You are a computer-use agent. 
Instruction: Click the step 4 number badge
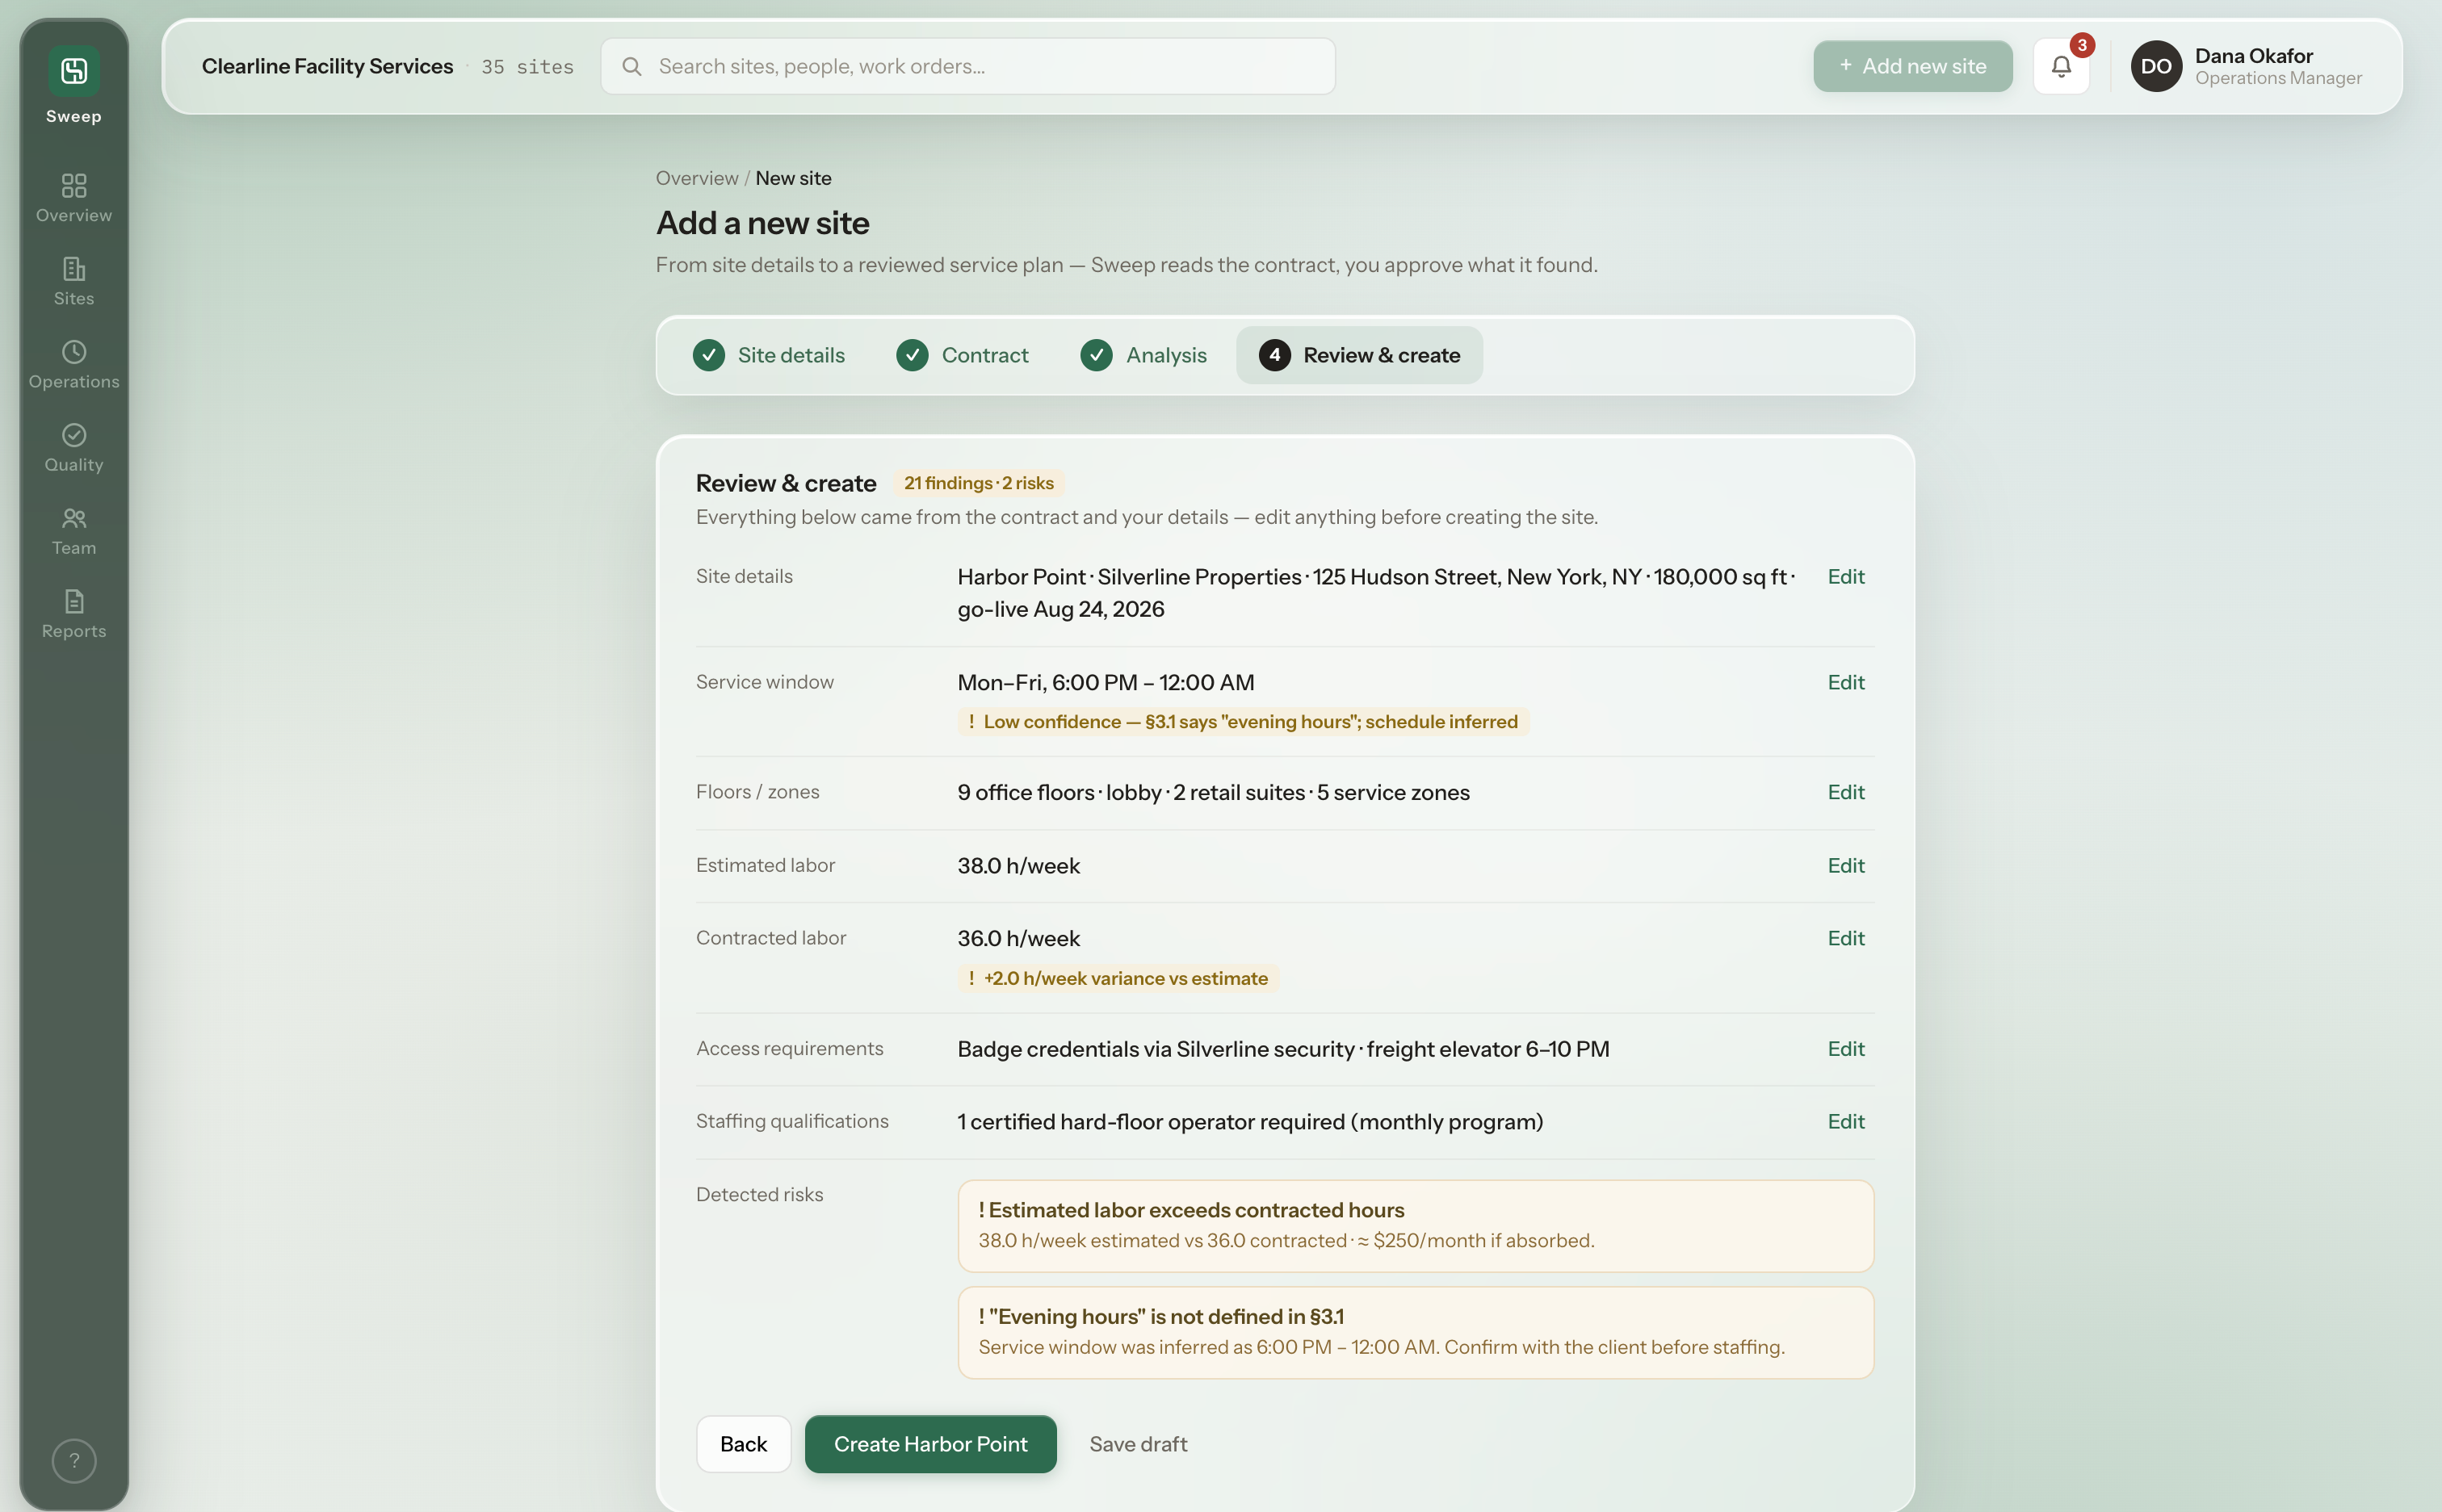pyautogui.click(x=1273, y=355)
